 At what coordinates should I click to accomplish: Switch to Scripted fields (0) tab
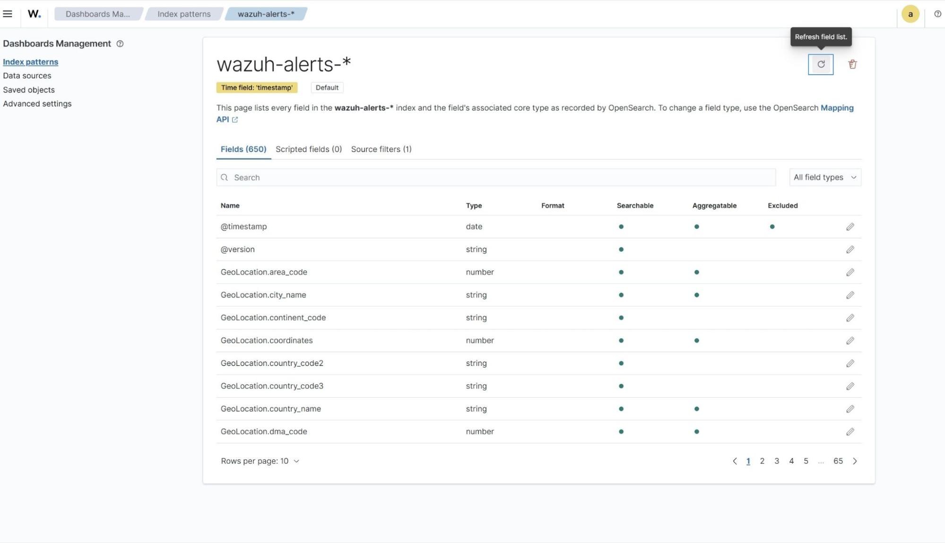[x=309, y=149]
